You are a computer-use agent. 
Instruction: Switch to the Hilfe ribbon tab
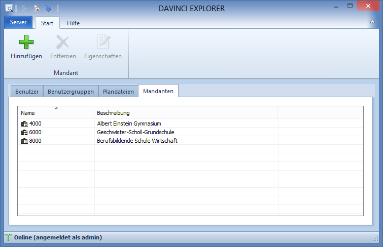tap(73, 23)
